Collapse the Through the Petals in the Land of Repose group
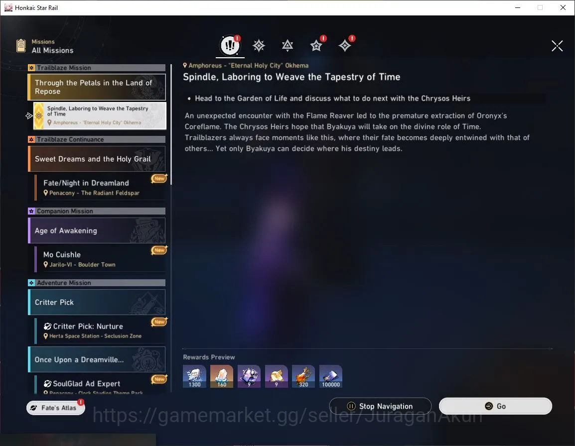The height and width of the screenshot is (446, 575). [97, 87]
